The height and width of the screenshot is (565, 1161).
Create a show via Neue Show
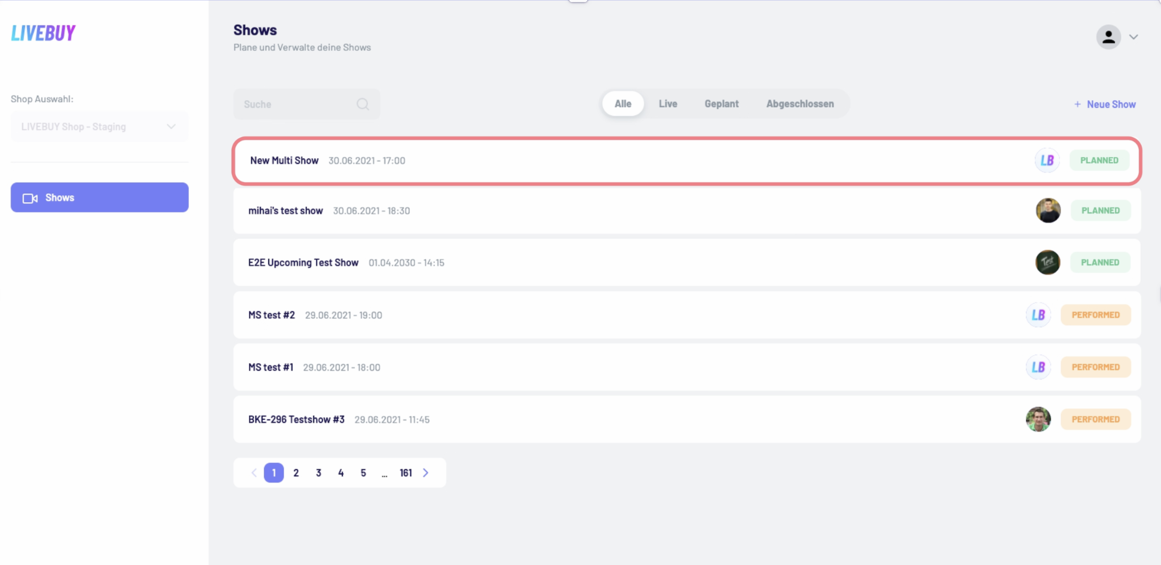1105,104
